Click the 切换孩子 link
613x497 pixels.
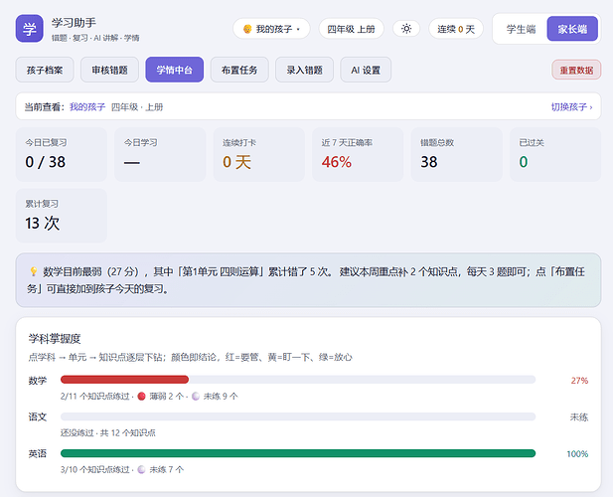point(571,106)
